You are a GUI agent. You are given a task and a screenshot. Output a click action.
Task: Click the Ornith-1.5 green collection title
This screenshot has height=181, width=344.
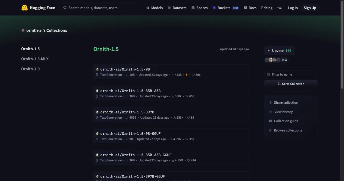[x=106, y=49]
